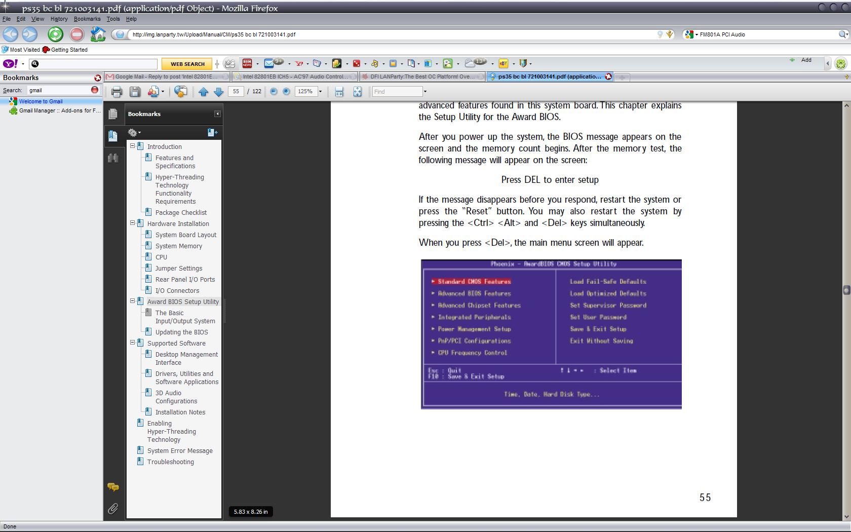Open the History menu
This screenshot has width=851, height=532.
(x=59, y=19)
